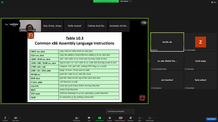Click the Via Webex logo
This screenshot has width=218, height=122.
click(x=12, y=24)
